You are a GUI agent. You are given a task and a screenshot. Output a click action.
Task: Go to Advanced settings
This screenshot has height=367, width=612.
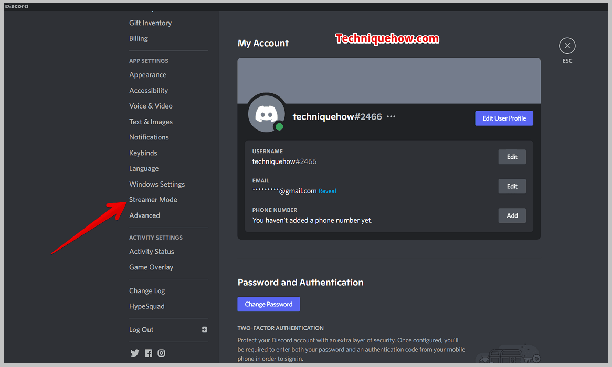144,215
